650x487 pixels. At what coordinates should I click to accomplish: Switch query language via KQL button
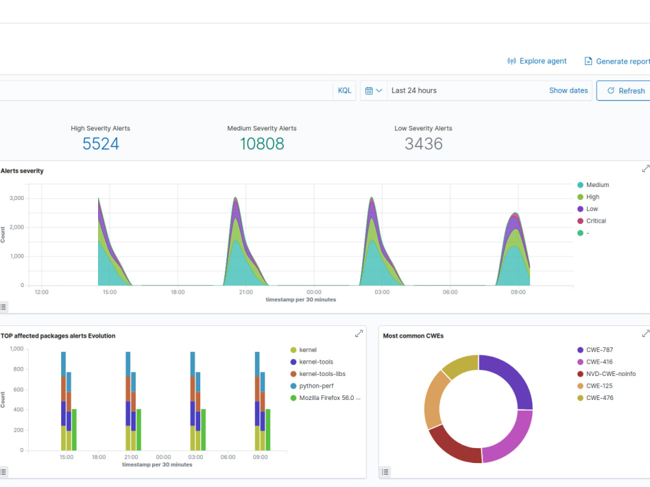[x=344, y=90]
